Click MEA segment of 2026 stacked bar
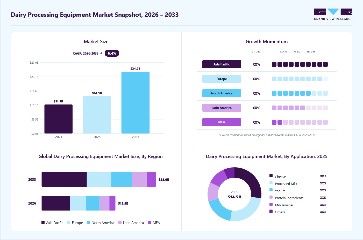 [112, 203]
